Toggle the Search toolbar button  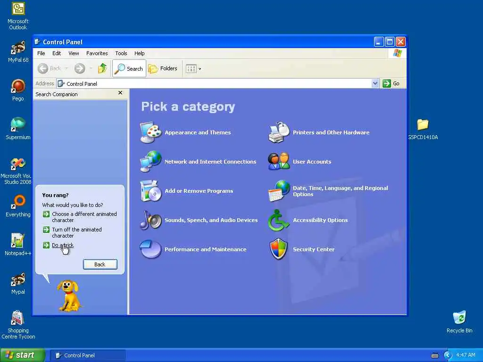coord(129,68)
